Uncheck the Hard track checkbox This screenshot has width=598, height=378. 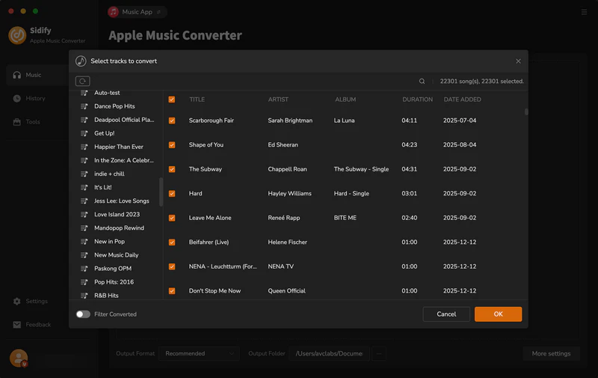point(172,194)
